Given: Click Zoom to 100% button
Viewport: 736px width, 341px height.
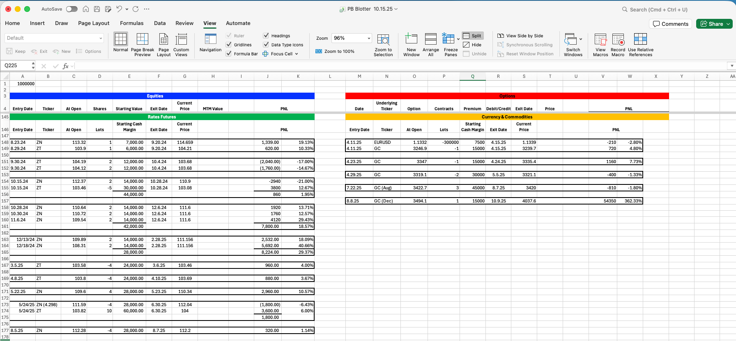Looking at the screenshot, I should click(335, 51).
